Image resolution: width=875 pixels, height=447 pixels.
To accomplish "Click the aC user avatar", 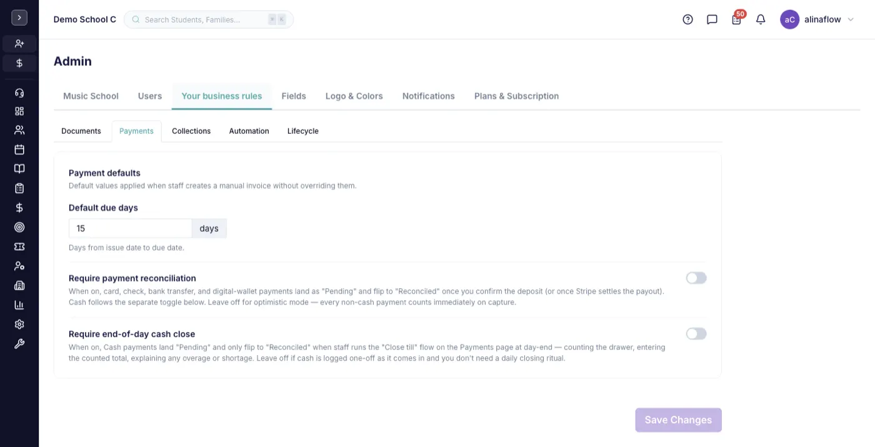I will tap(790, 19).
